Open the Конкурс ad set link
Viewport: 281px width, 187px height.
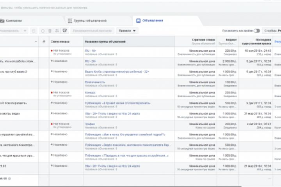point(90,93)
